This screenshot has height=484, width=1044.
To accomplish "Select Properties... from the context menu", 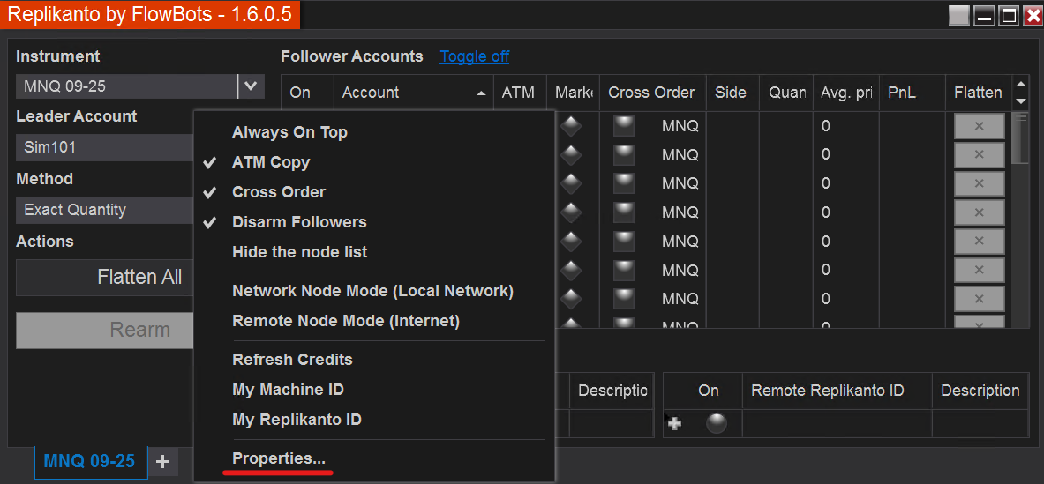I will coord(278,458).
